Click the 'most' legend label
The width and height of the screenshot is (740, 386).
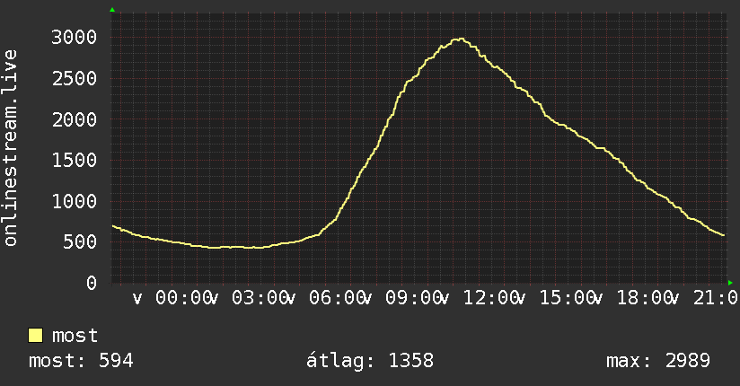(x=75, y=336)
